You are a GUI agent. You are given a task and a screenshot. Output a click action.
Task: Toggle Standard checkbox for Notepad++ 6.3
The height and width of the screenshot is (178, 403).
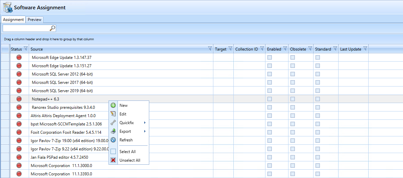coord(318,99)
